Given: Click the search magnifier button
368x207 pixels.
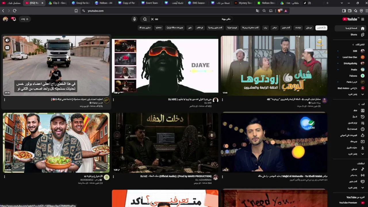Looking at the screenshot, I should (x=145, y=19).
